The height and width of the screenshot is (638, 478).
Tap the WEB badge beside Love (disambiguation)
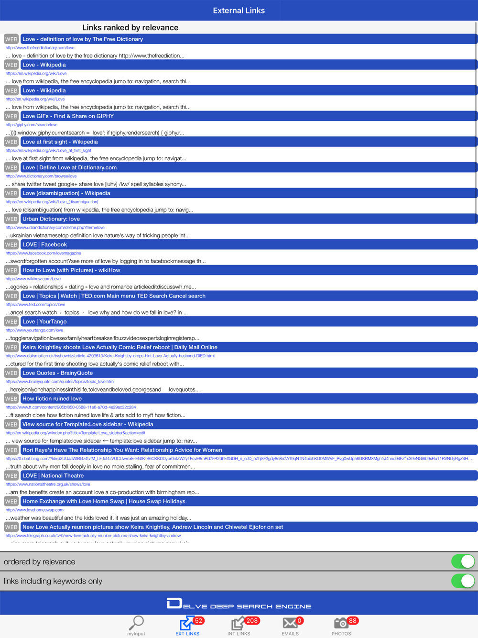click(x=11, y=193)
